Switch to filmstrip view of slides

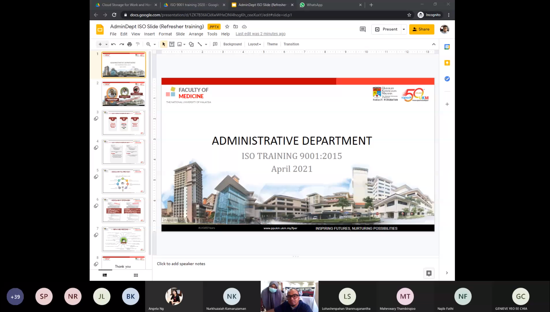[x=105, y=275]
